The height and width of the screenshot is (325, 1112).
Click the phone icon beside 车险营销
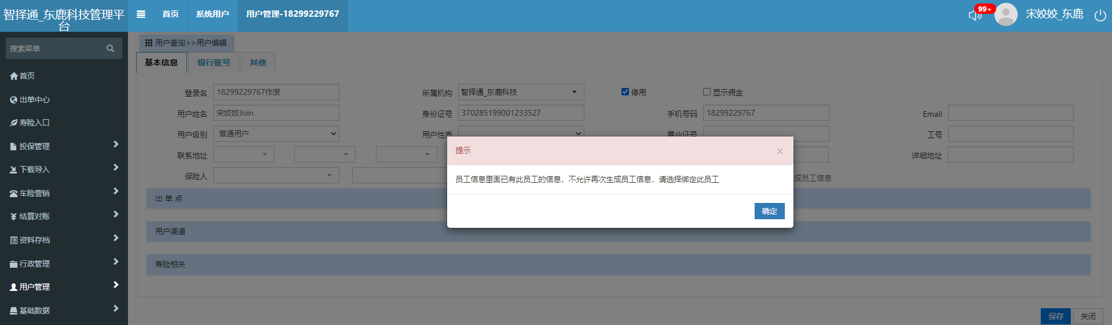click(x=14, y=193)
